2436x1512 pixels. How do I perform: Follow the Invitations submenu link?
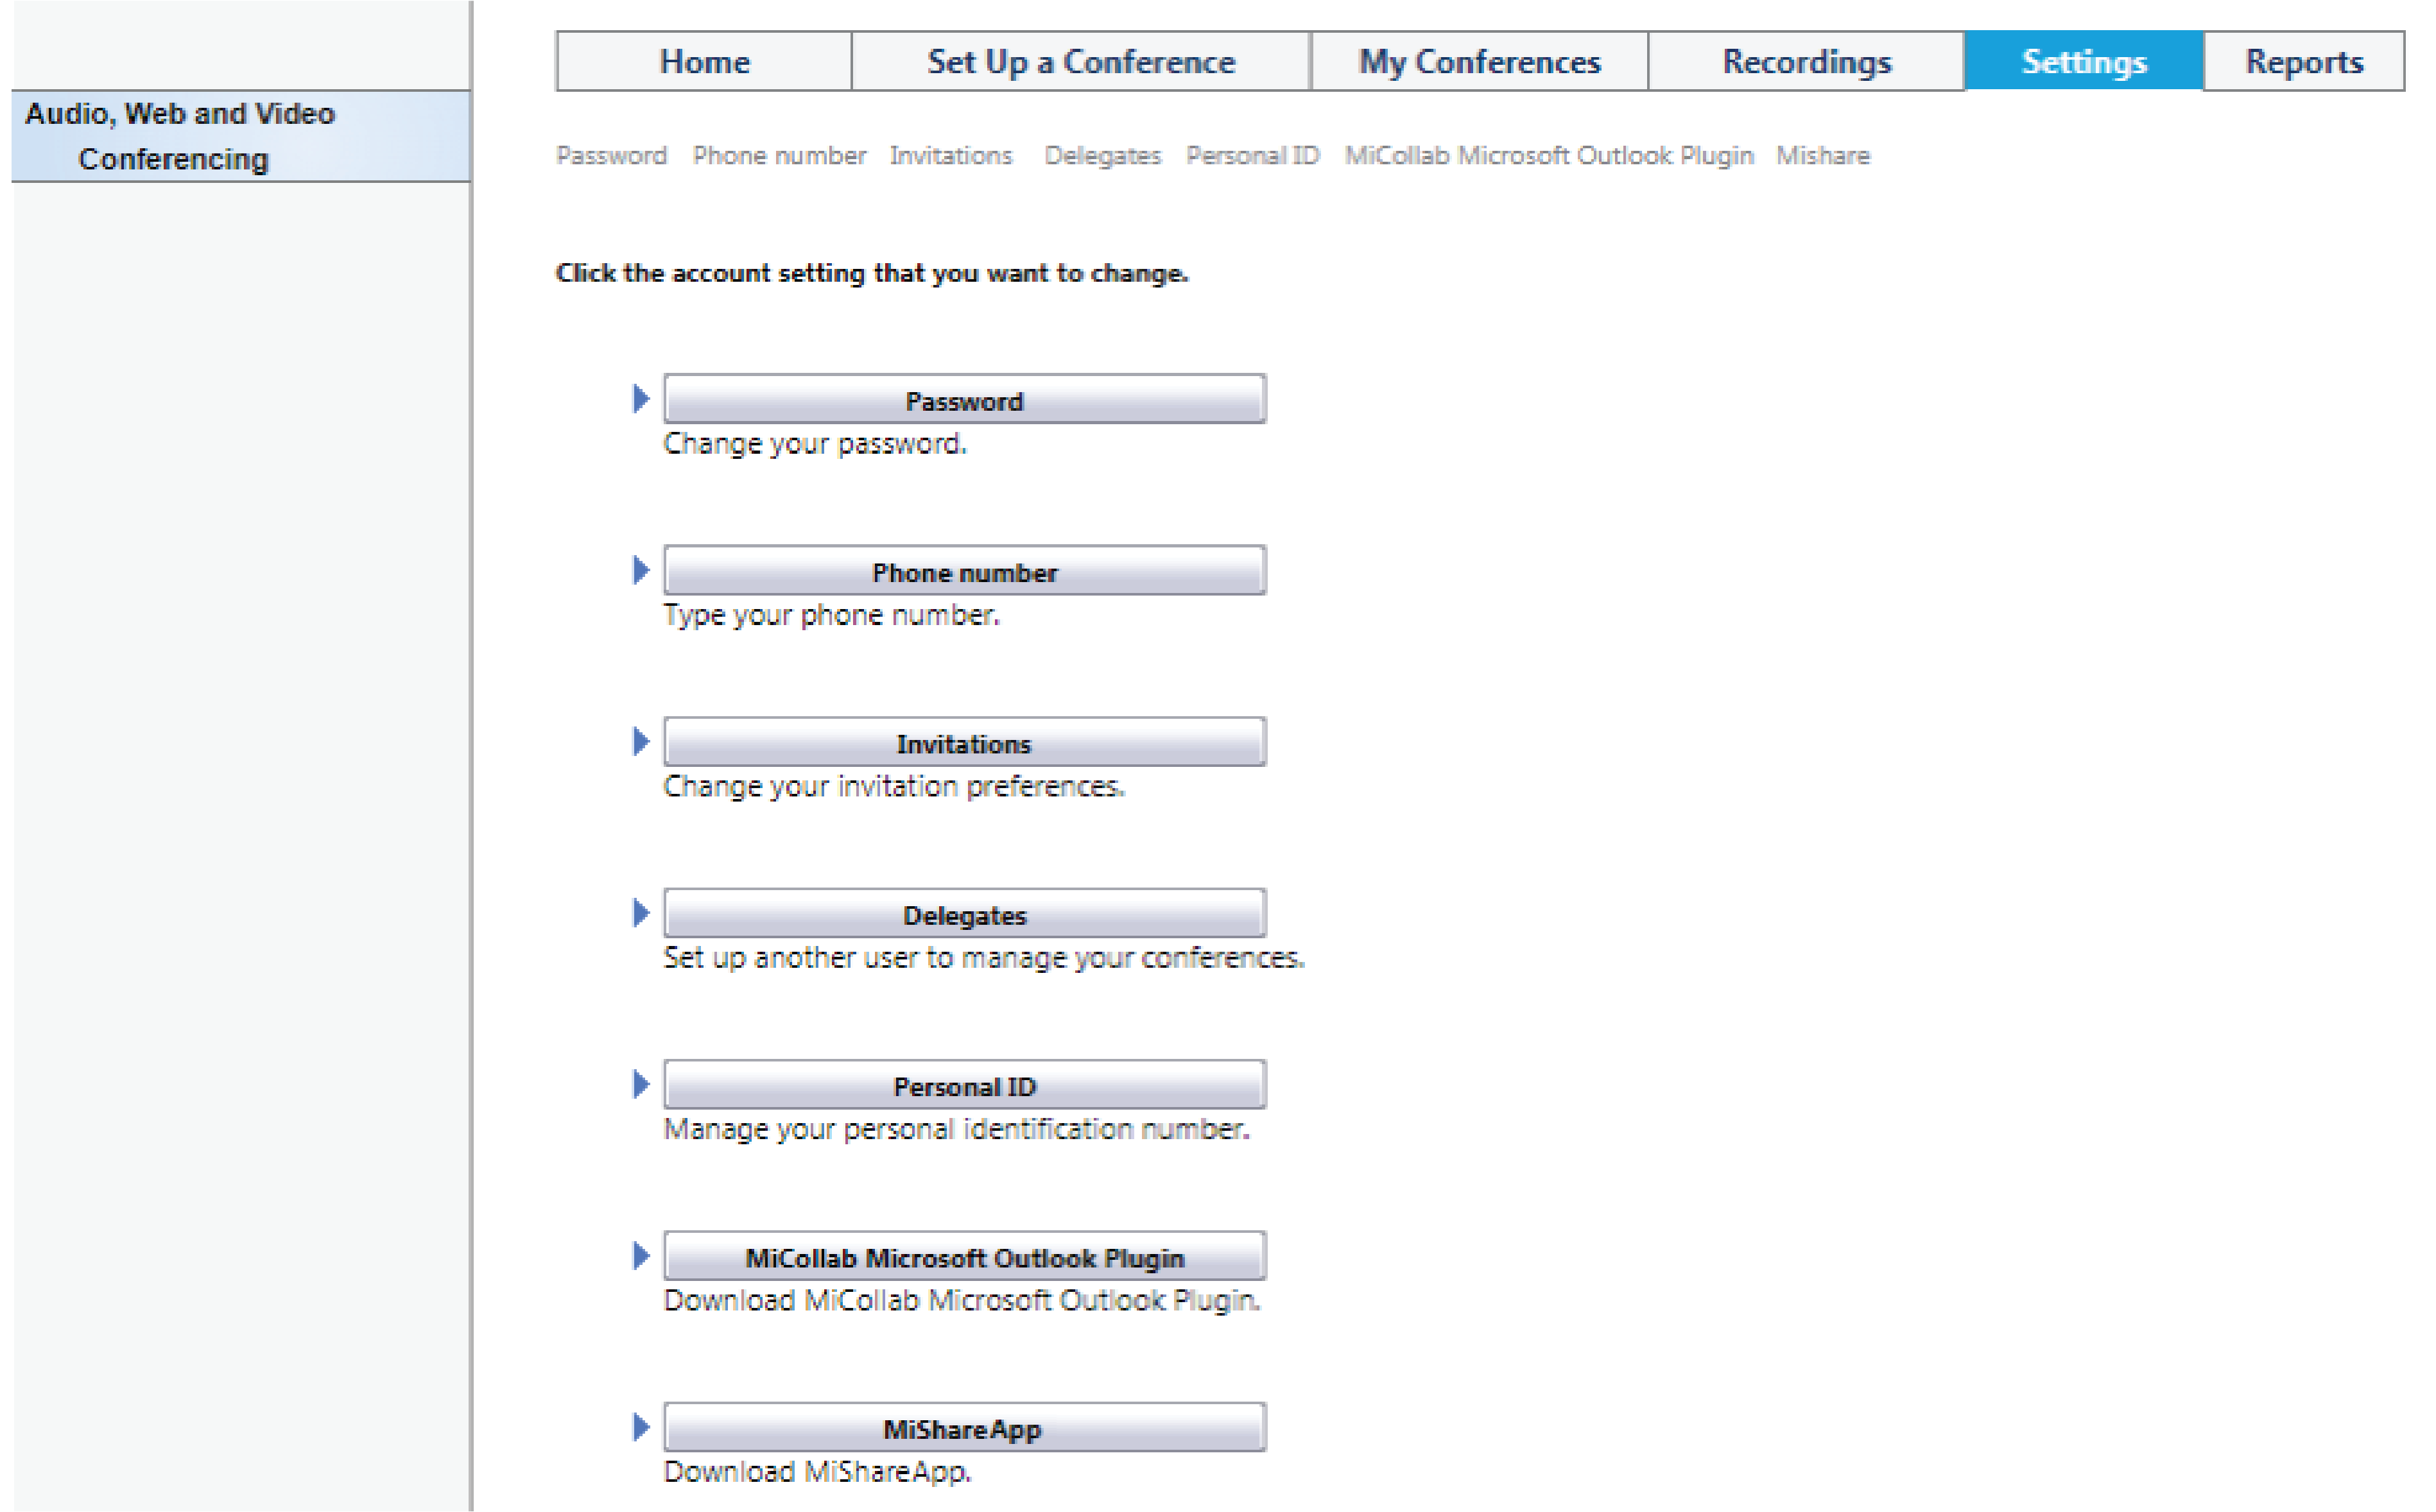pyautogui.click(x=951, y=156)
